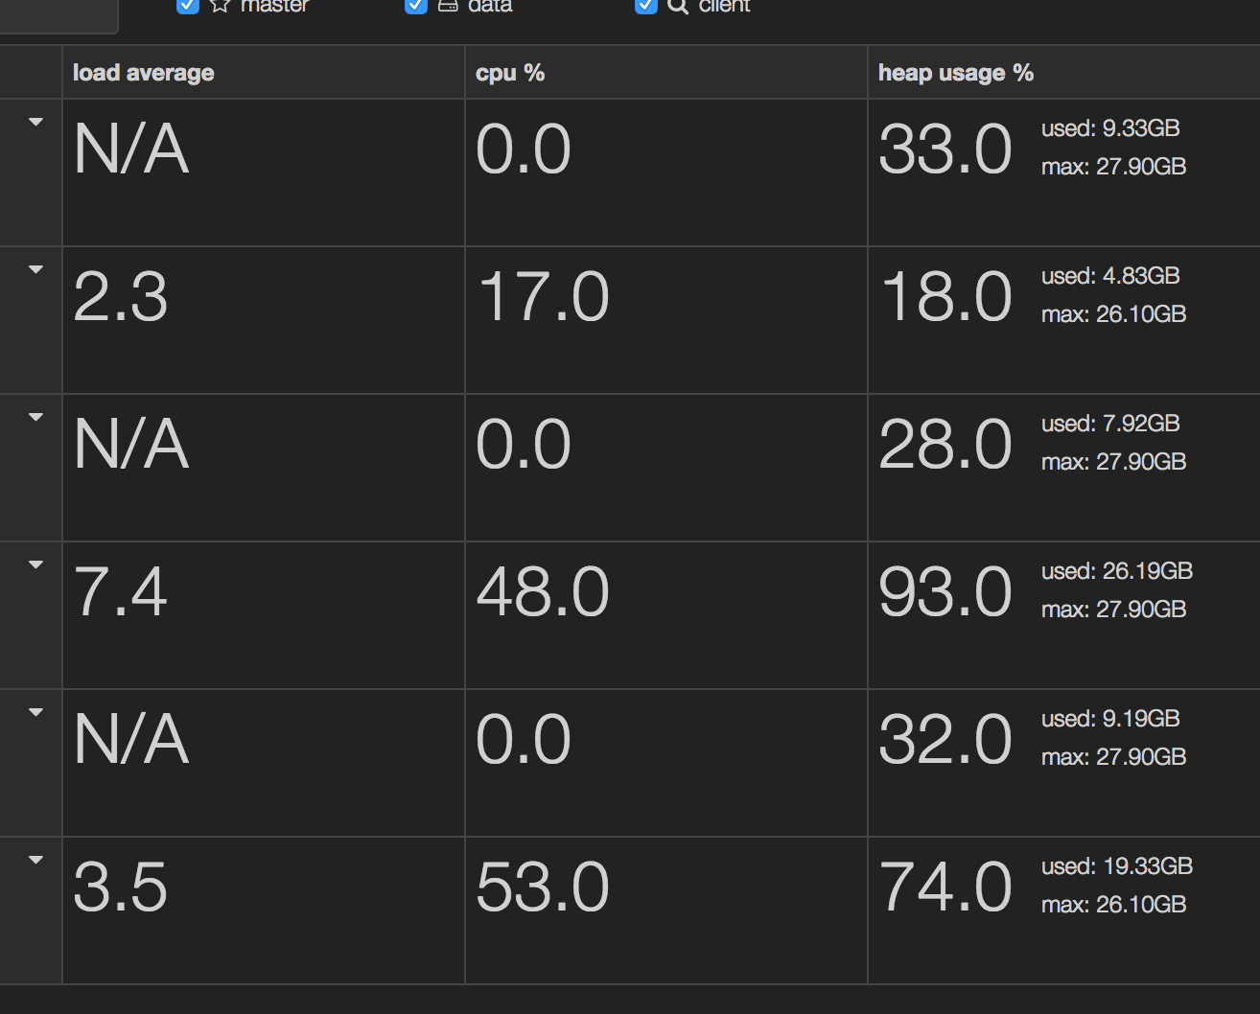Click 'max: 26.10GB' in the 18.0 heap row
Viewport: 1260px width, 1014px height.
1114,314
